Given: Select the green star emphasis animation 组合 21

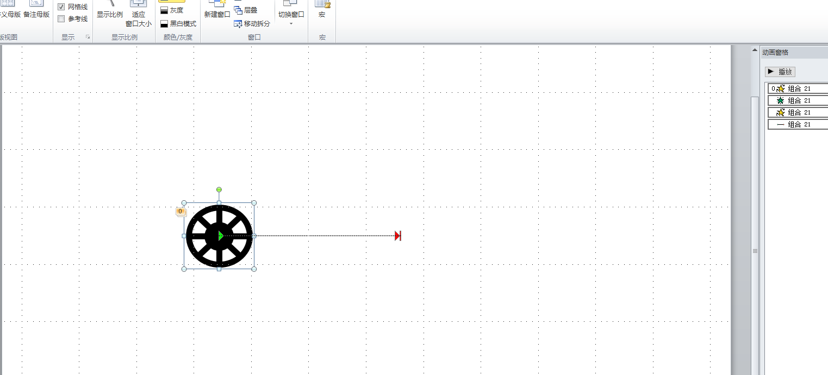Looking at the screenshot, I should [x=798, y=100].
